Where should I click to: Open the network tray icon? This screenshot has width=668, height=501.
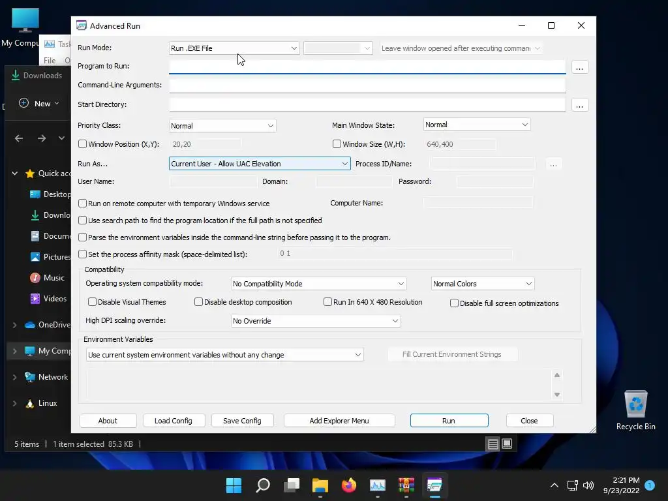point(573,485)
